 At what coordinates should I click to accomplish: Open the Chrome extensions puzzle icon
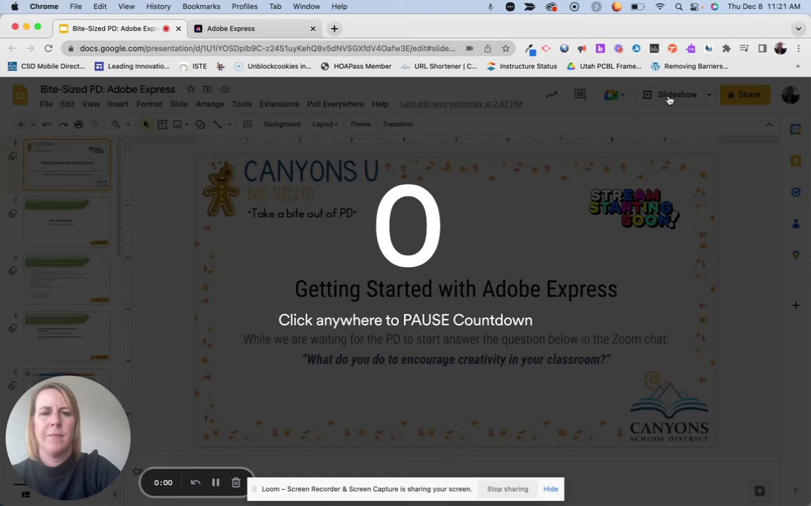coord(727,48)
